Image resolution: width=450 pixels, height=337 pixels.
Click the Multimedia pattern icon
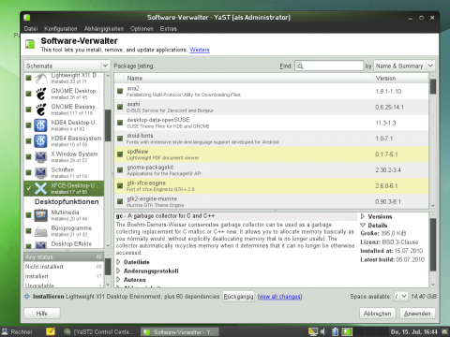tap(41, 215)
